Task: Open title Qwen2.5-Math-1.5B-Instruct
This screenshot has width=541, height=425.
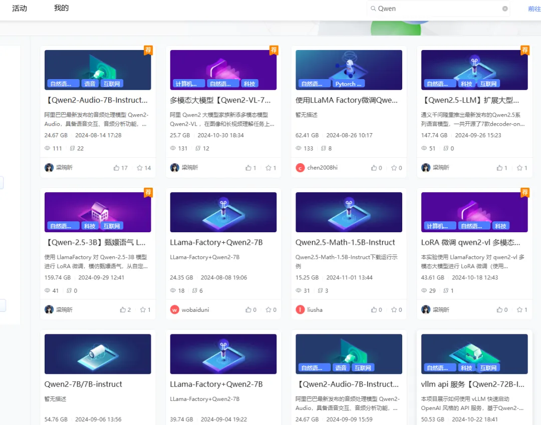Action: pyautogui.click(x=345, y=242)
